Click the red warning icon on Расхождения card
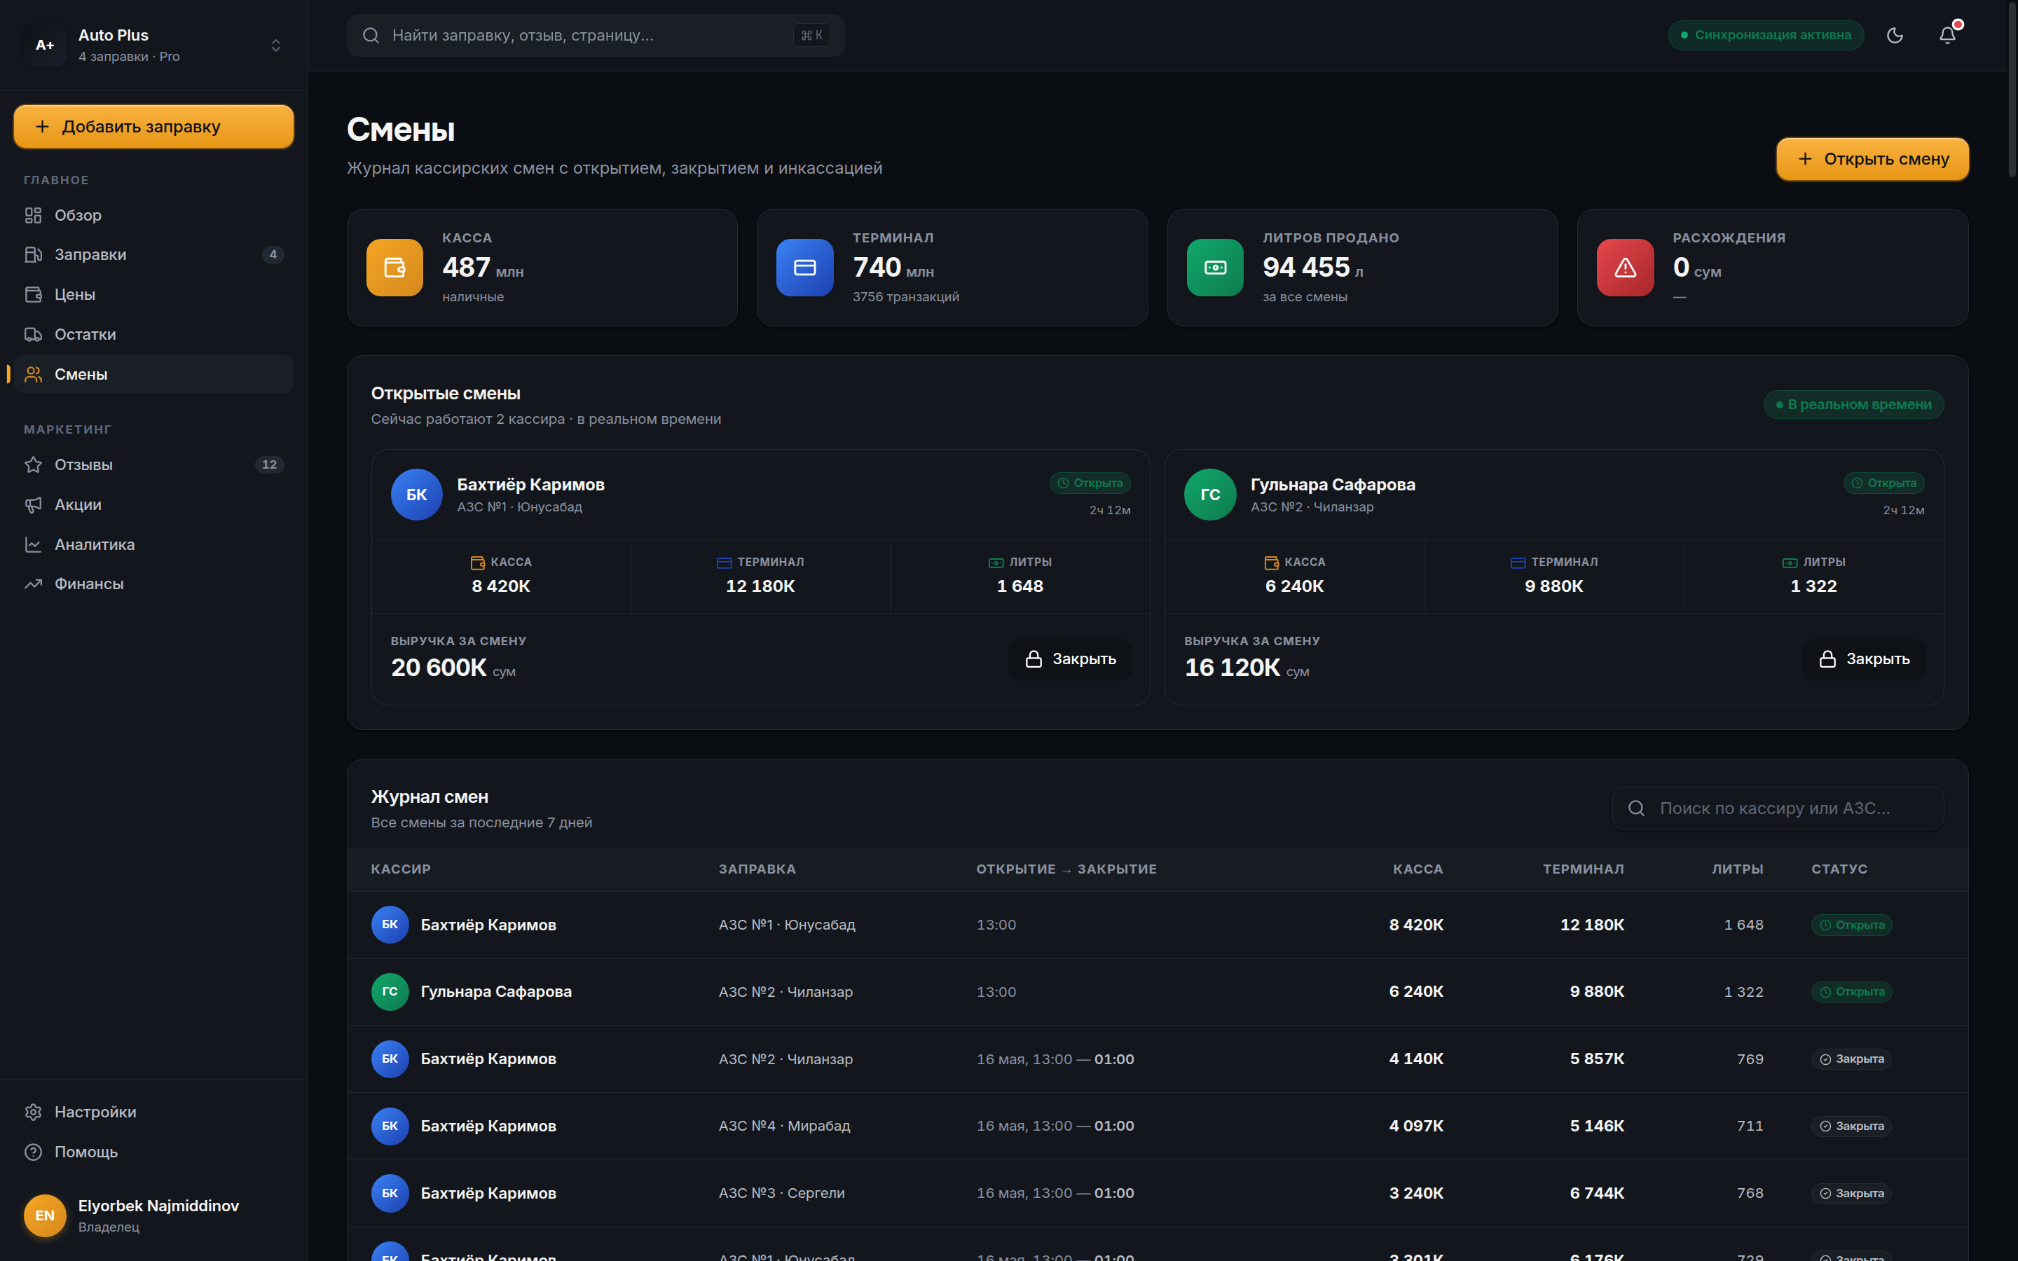The width and height of the screenshot is (2018, 1261). (1624, 268)
